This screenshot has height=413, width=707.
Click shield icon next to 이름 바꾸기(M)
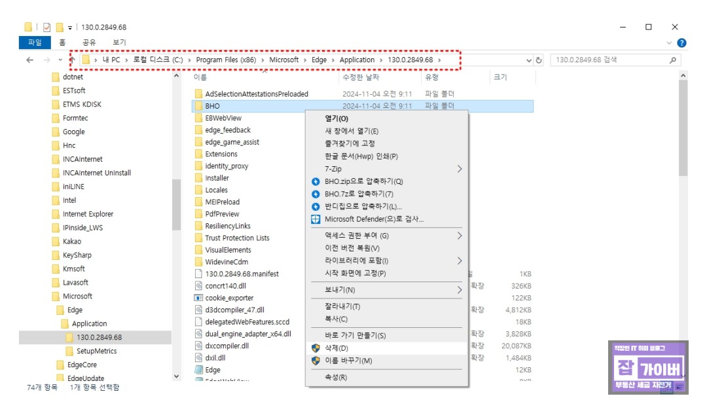click(x=316, y=361)
